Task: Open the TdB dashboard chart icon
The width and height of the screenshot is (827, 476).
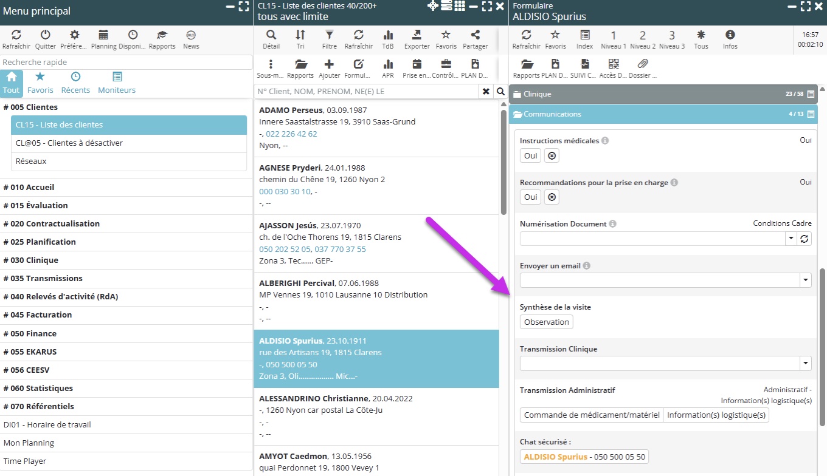Action: [388, 35]
